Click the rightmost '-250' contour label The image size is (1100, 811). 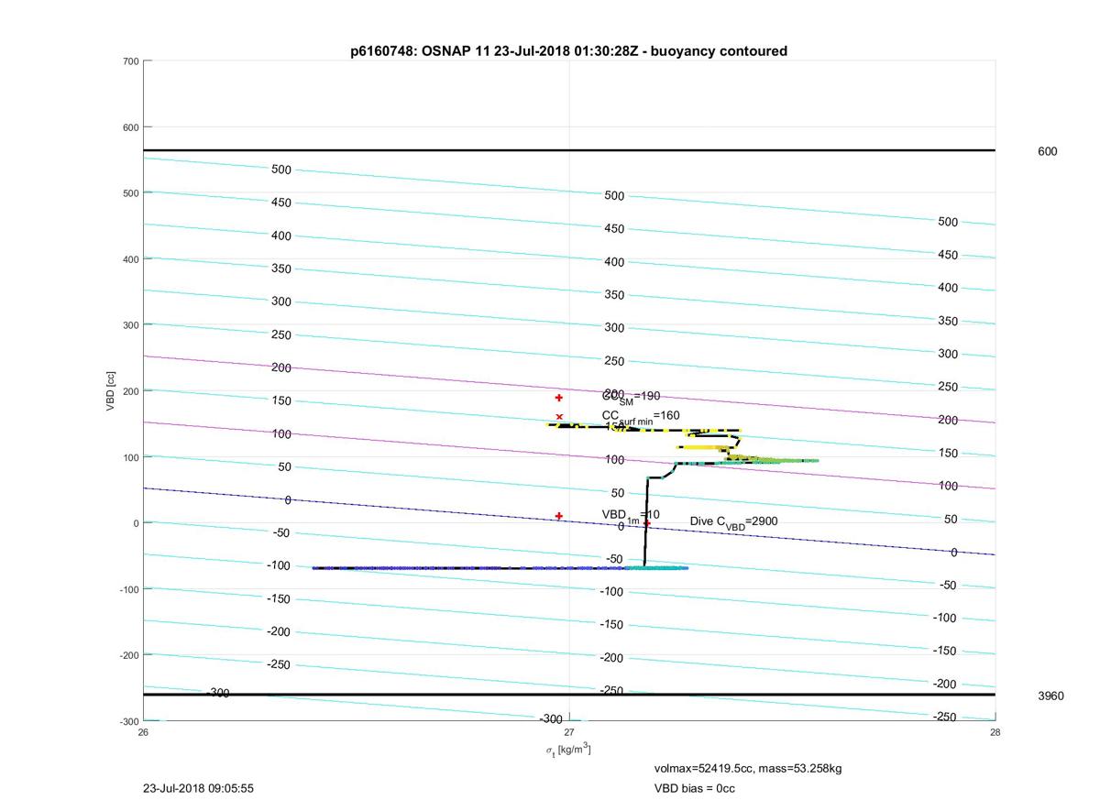945,718
